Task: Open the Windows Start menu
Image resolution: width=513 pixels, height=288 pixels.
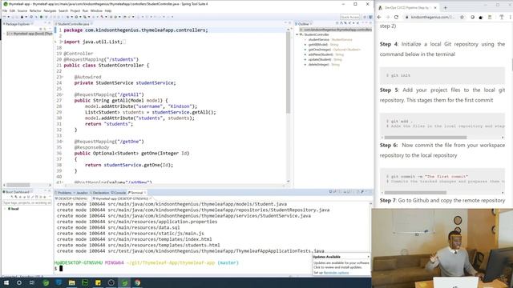Action: coord(6,282)
